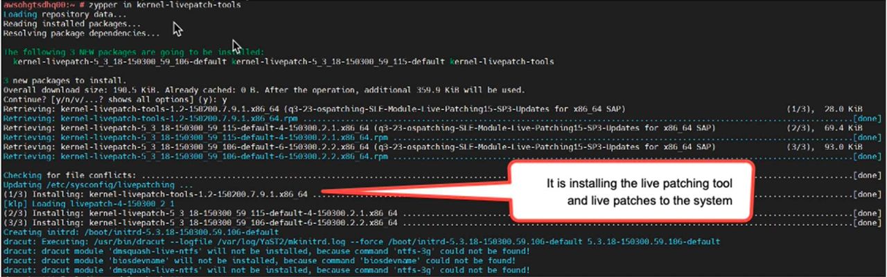Click the 'Resolving package dependencies...' line
Viewport: 887px width, 277px height.
[81, 33]
